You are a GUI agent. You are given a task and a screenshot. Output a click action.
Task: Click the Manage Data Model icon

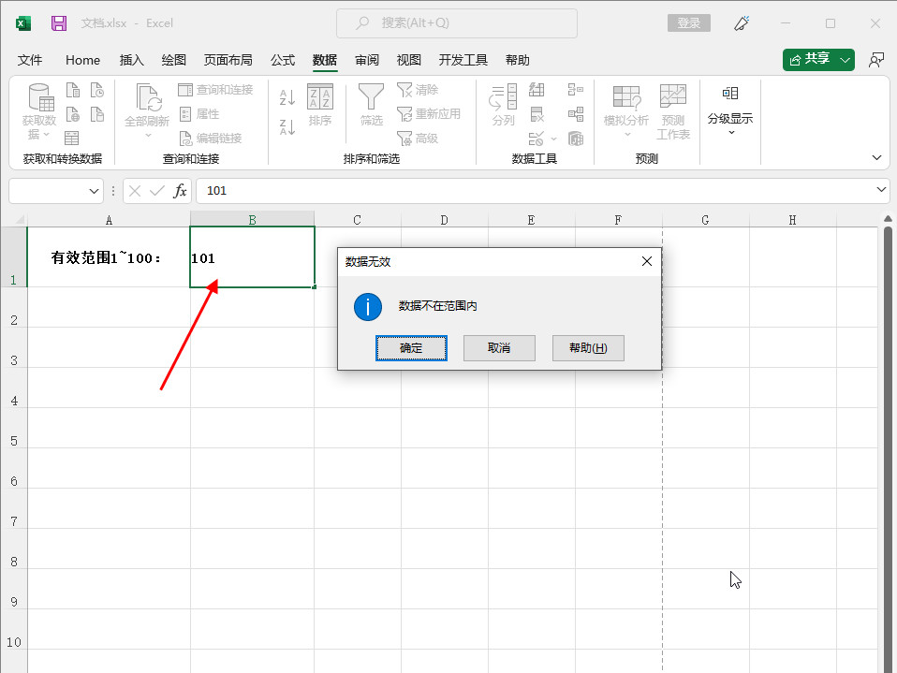576,139
